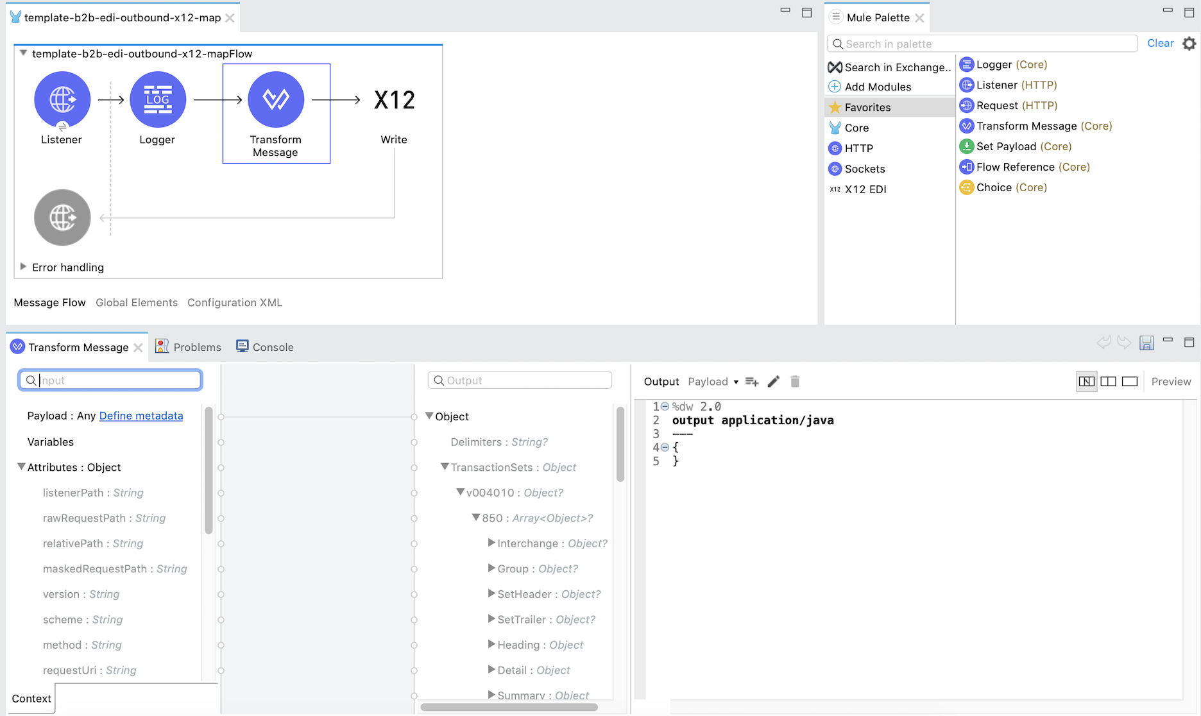The width and height of the screenshot is (1201, 716).
Task: Select the Delimiters : String? item
Action: [x=499, y=441]
